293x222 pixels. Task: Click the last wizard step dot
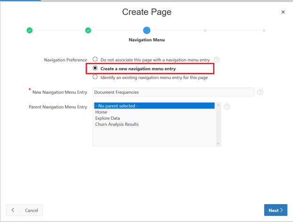(x=264, y=30)
